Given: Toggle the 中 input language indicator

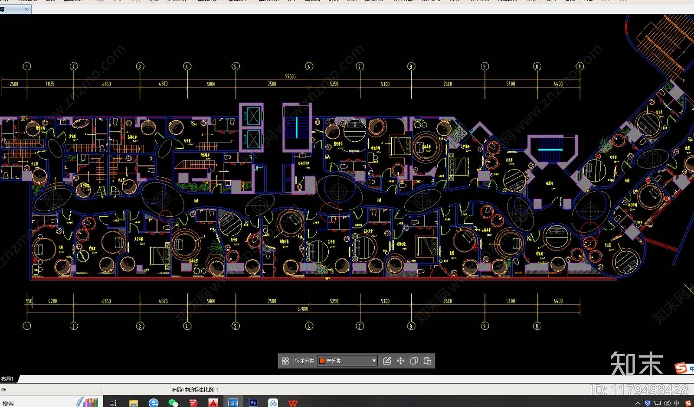Looking at the screenshot, I should [x=677, y=403].
